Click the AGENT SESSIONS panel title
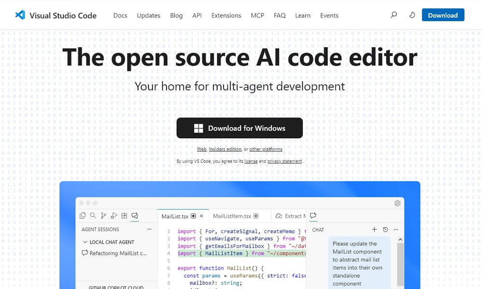483x289 pixels. coord(100,229)
